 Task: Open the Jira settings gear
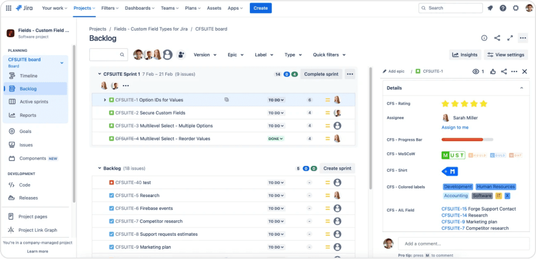coord(516,8)
